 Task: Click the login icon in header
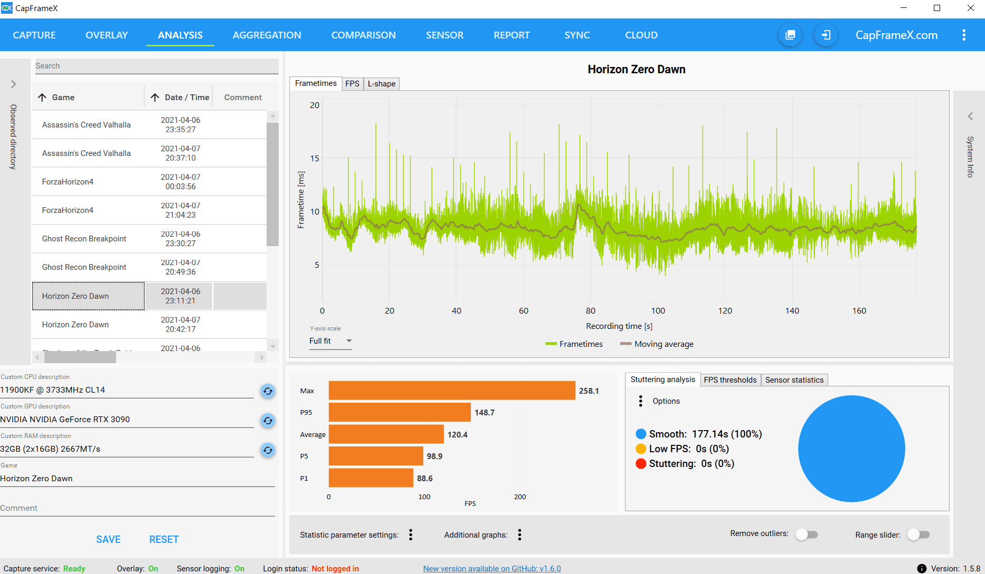click(x=826, y=35)
